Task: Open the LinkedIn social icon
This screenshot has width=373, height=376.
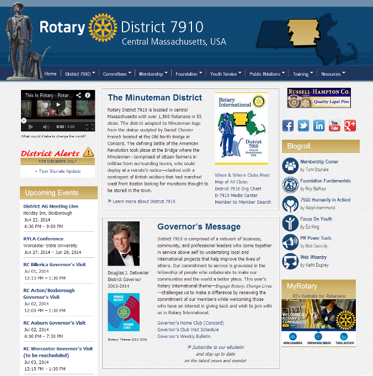Action: pyautogui.click(x=319, y=126)
